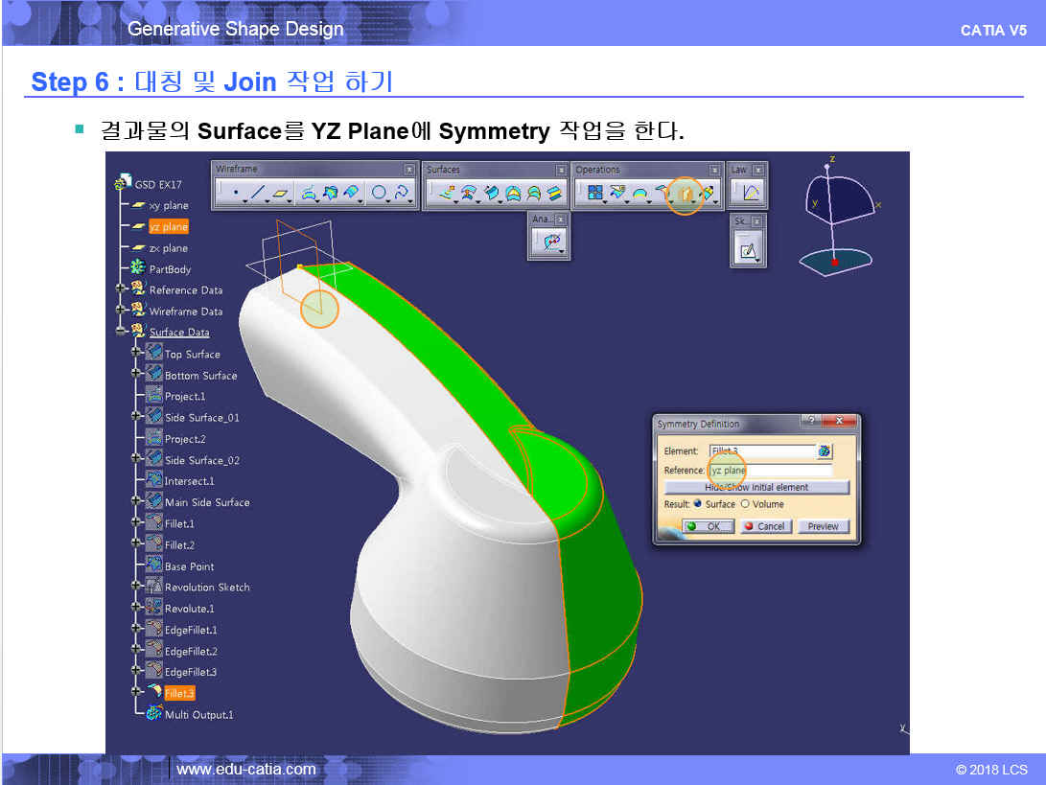Select the Volume result radio button
The width and height of the screenshot is (1046, 785).
tap(745, 504)
